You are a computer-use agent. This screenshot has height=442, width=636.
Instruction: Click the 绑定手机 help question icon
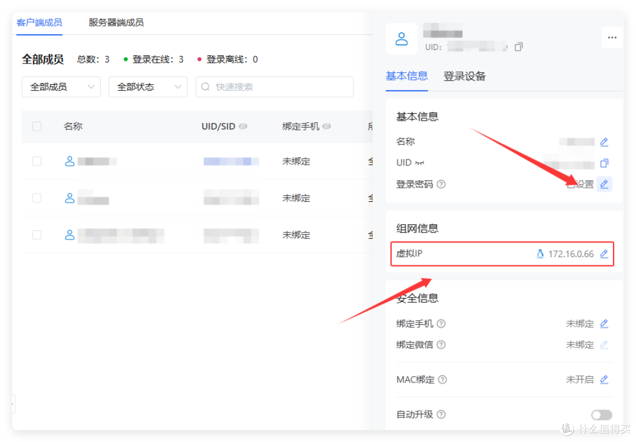coord(441,324)
